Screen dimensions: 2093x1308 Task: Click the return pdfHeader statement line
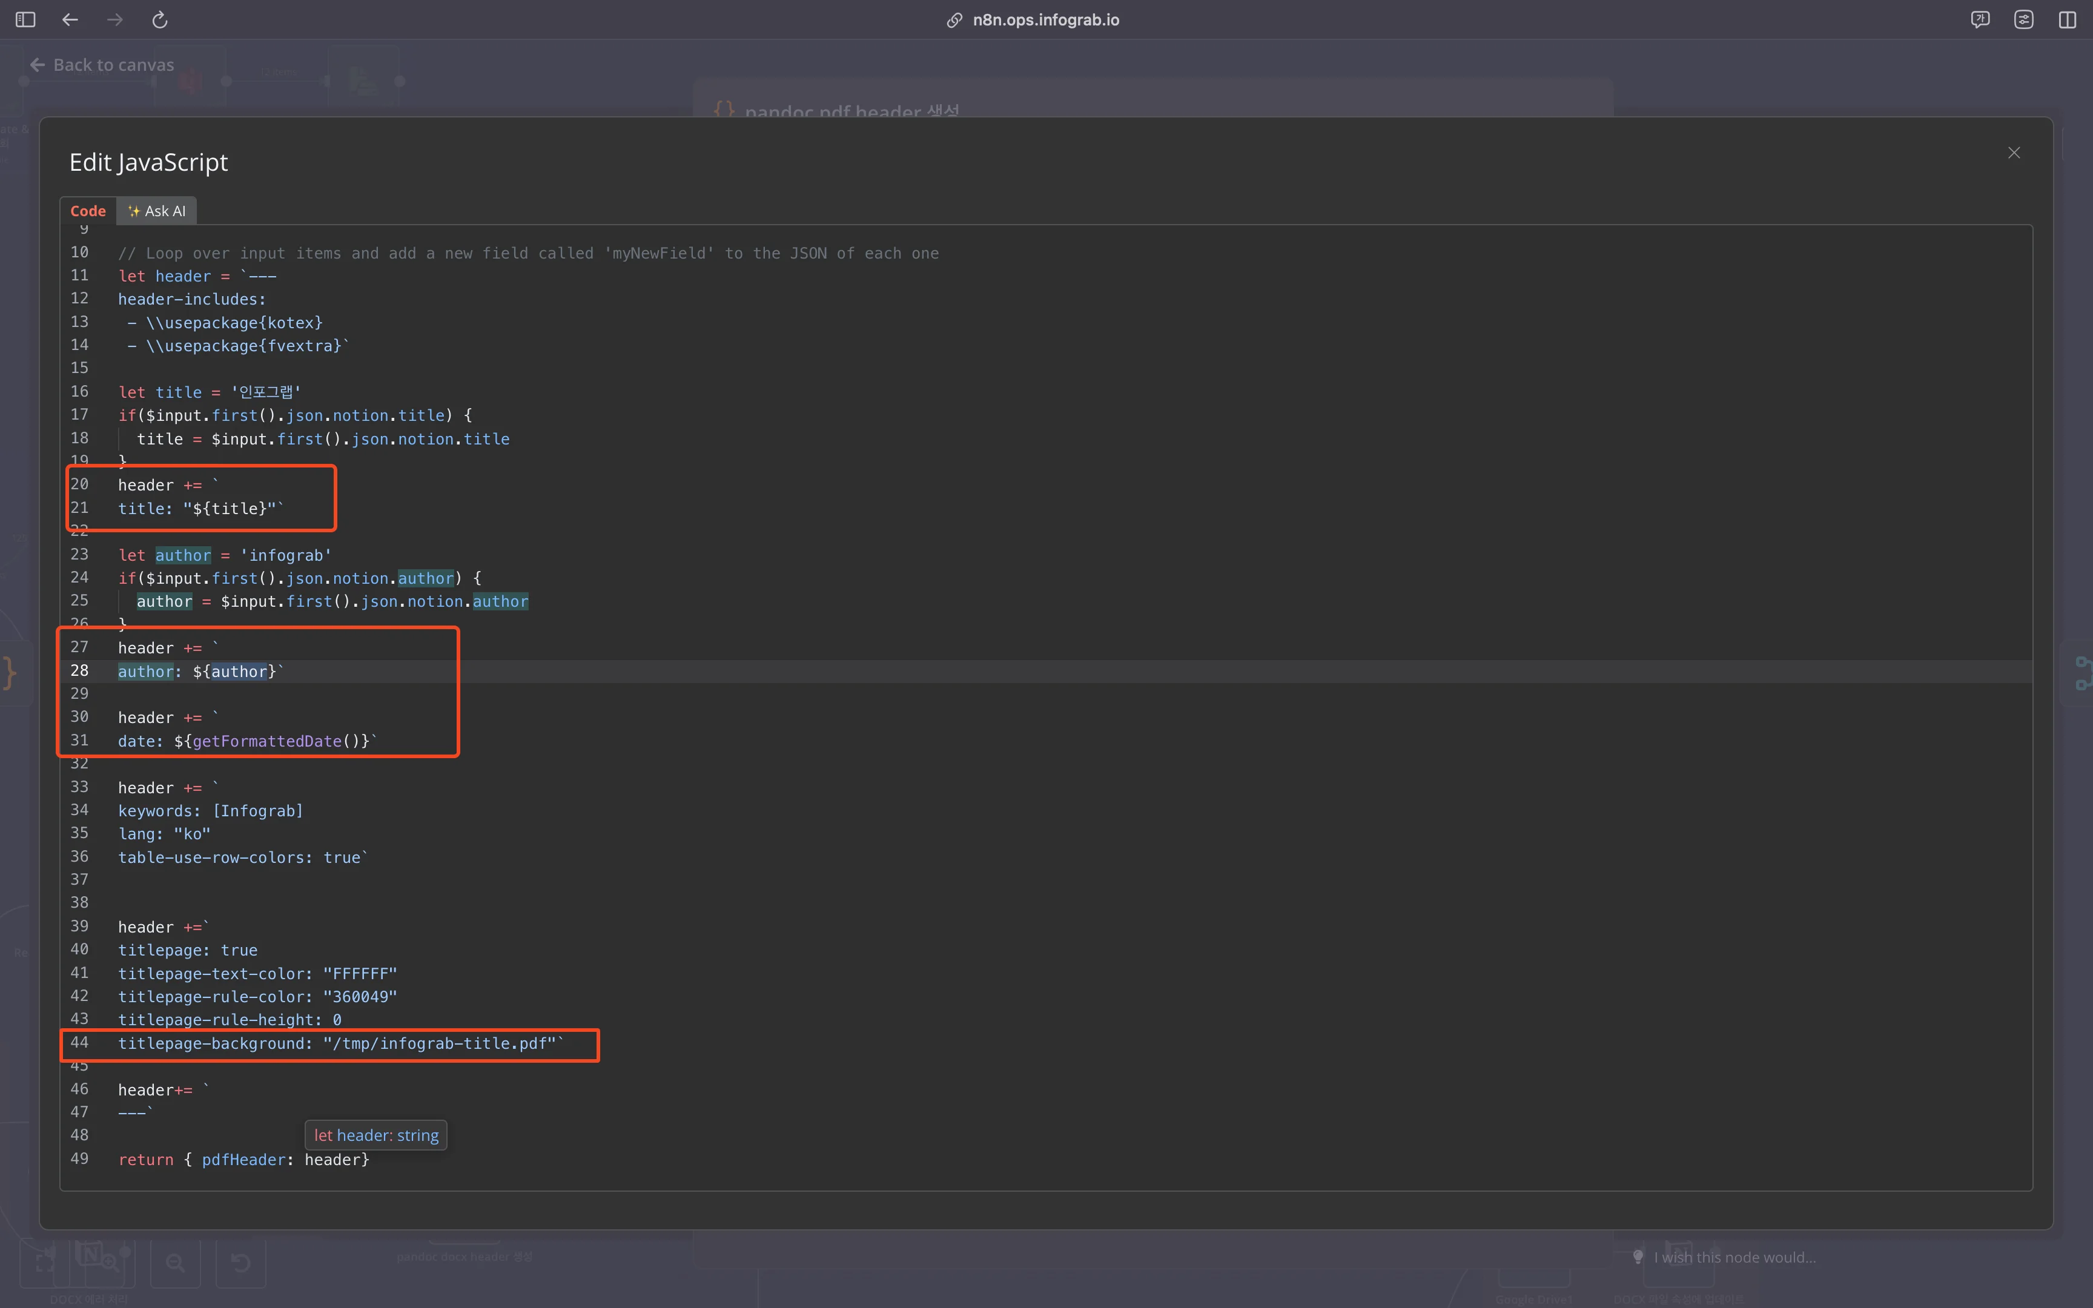[x=243, y=1159]
